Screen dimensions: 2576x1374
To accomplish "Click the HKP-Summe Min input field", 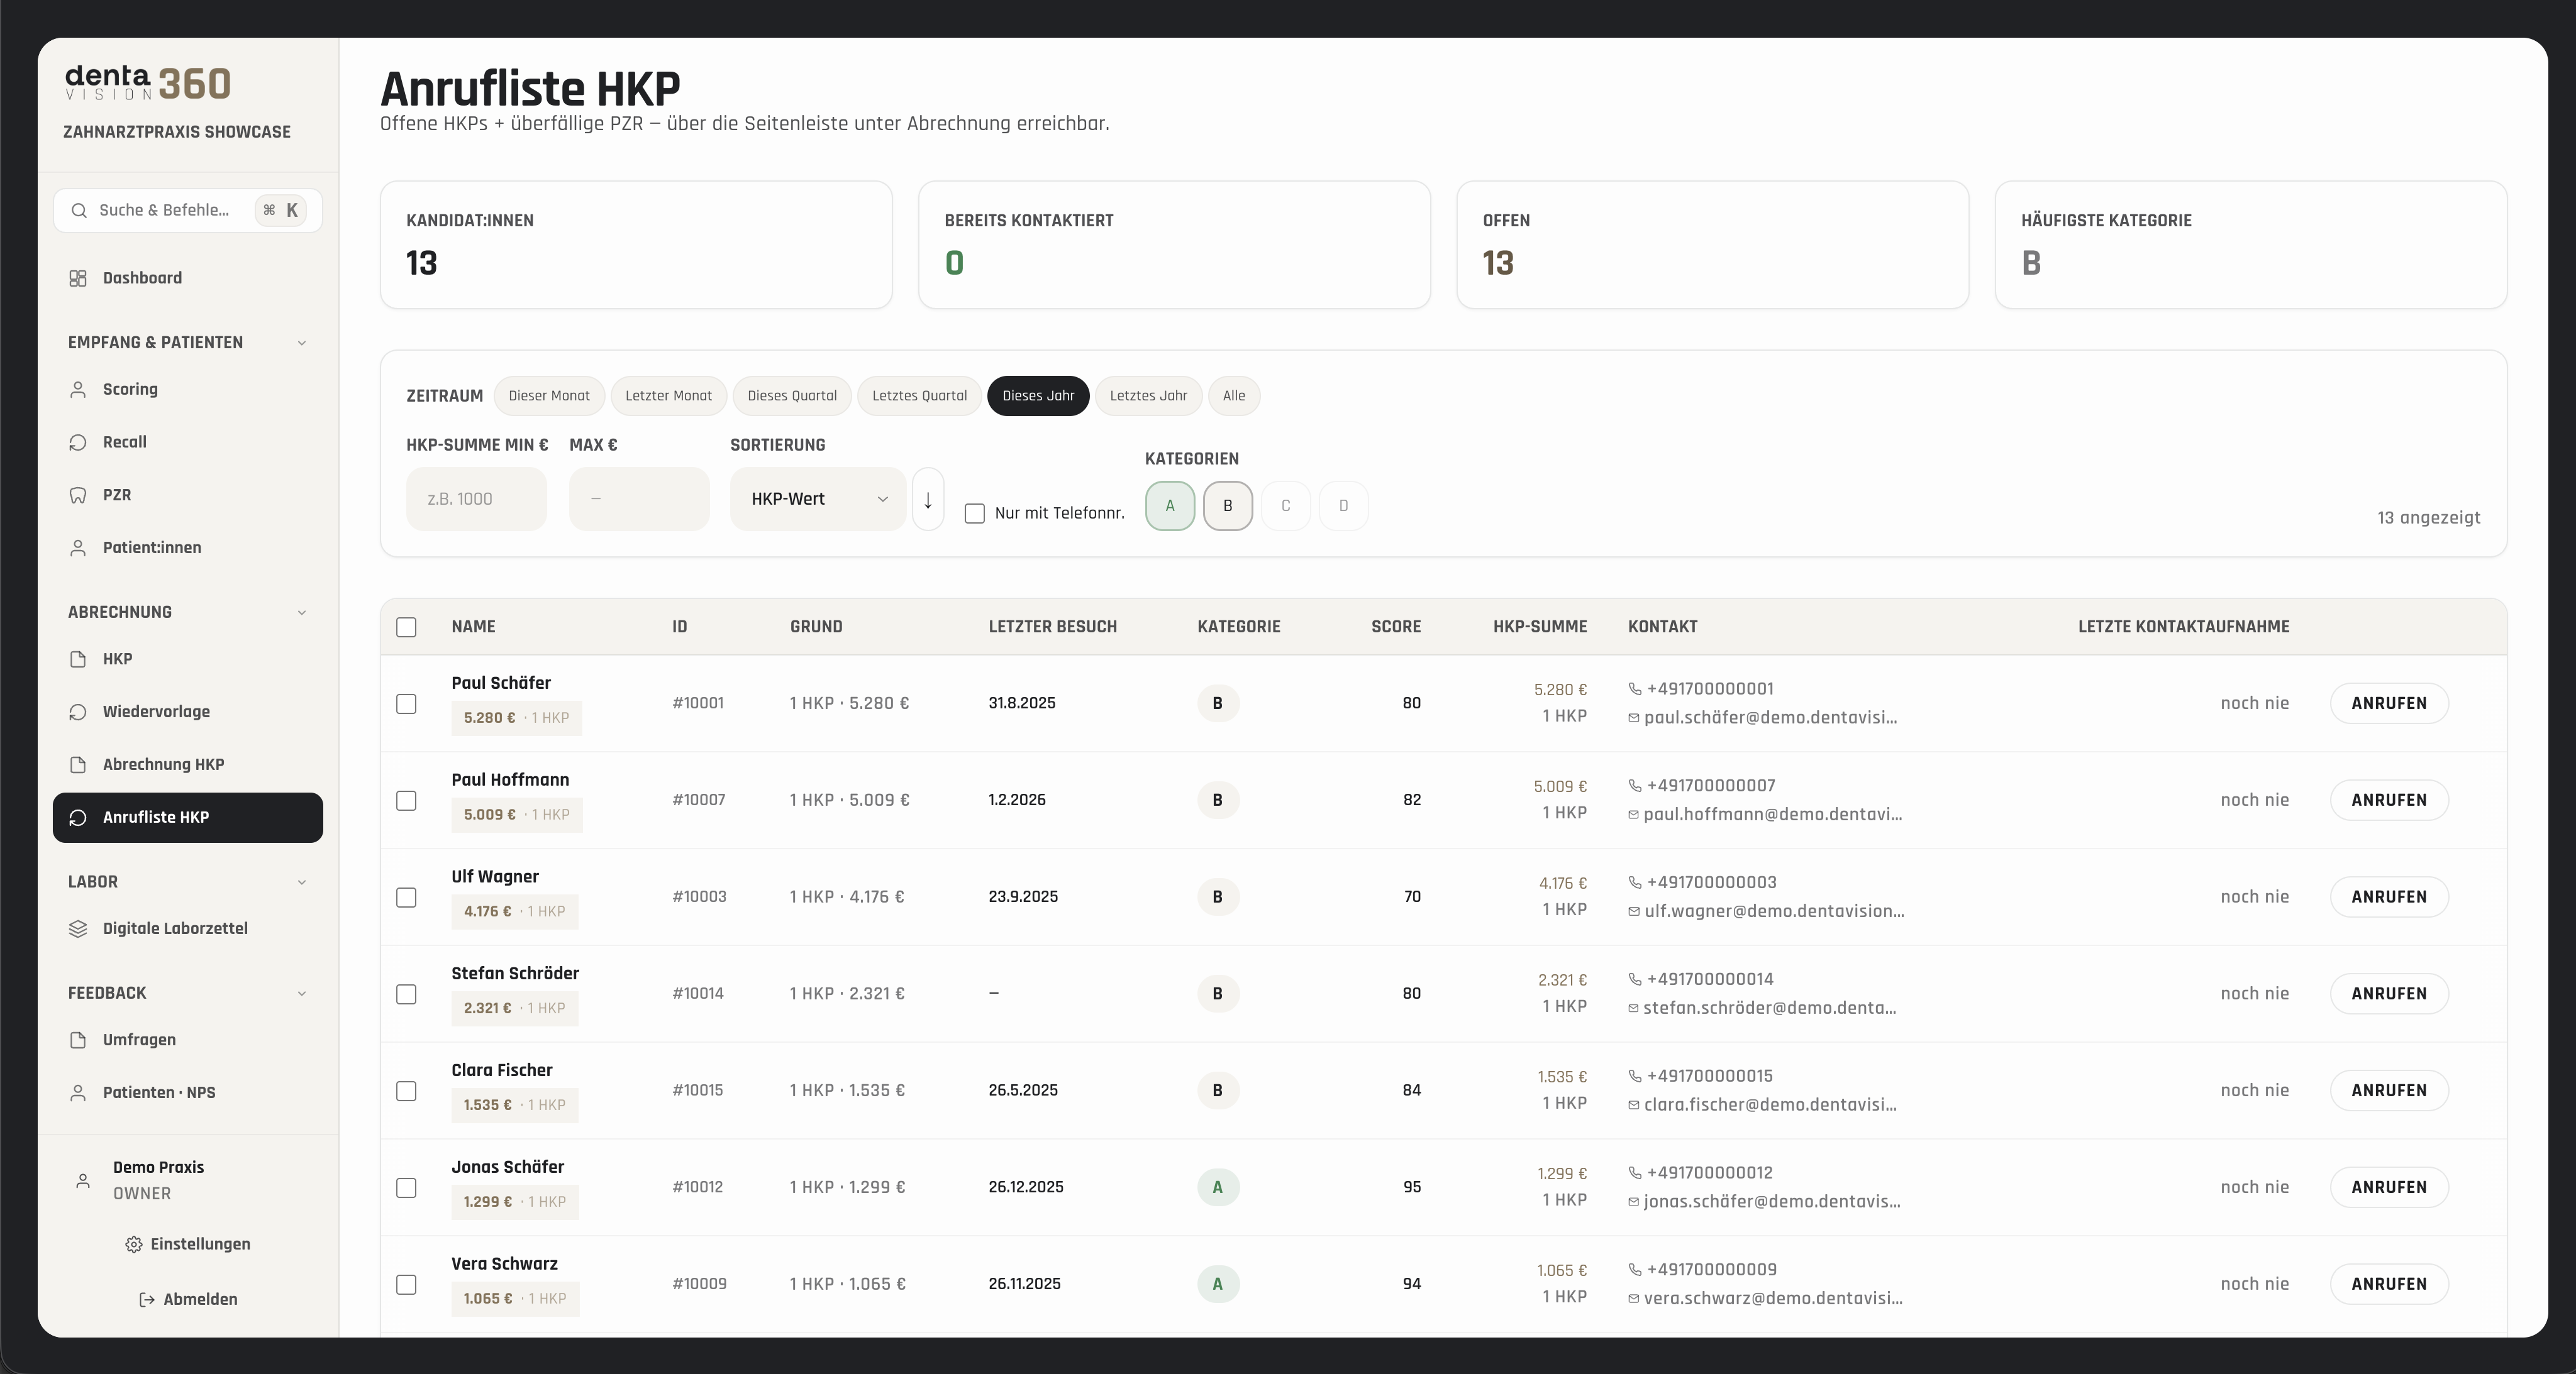I will coord(476,498).
